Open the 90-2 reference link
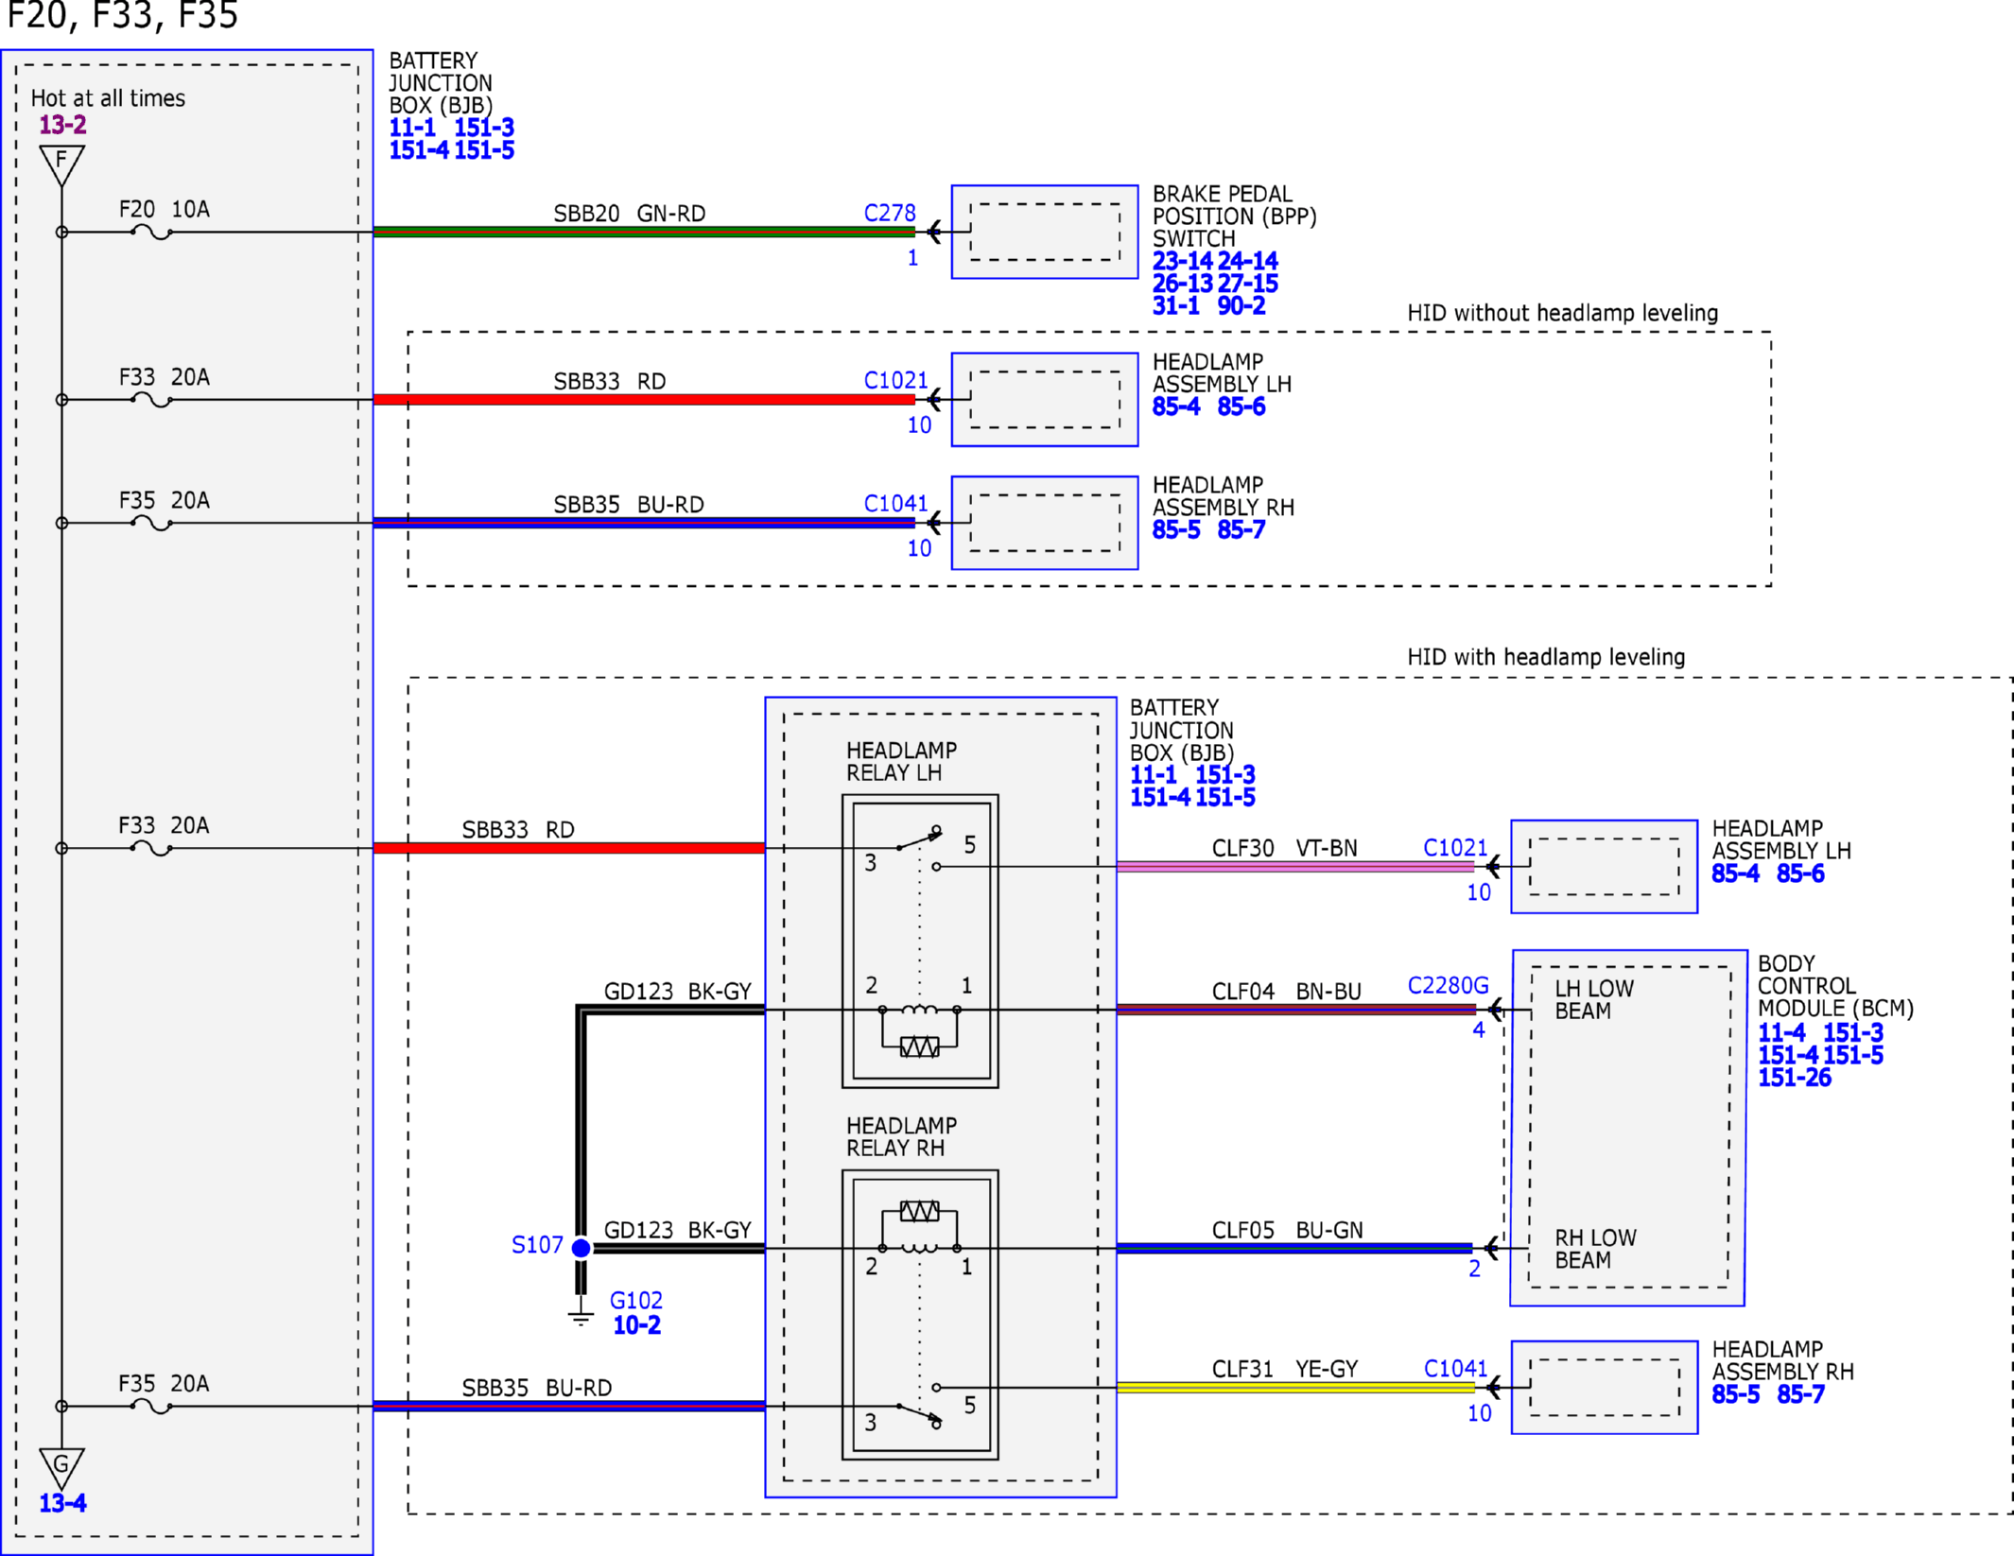The height and width of the screenshot is (1556, 2014). pyautogui.click(x=1241, y=306)
